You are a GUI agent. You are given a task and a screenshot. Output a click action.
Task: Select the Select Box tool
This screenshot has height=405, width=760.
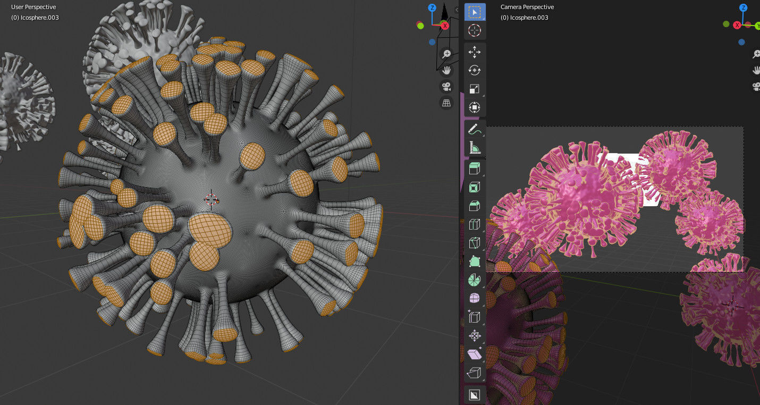coord(475,12)
